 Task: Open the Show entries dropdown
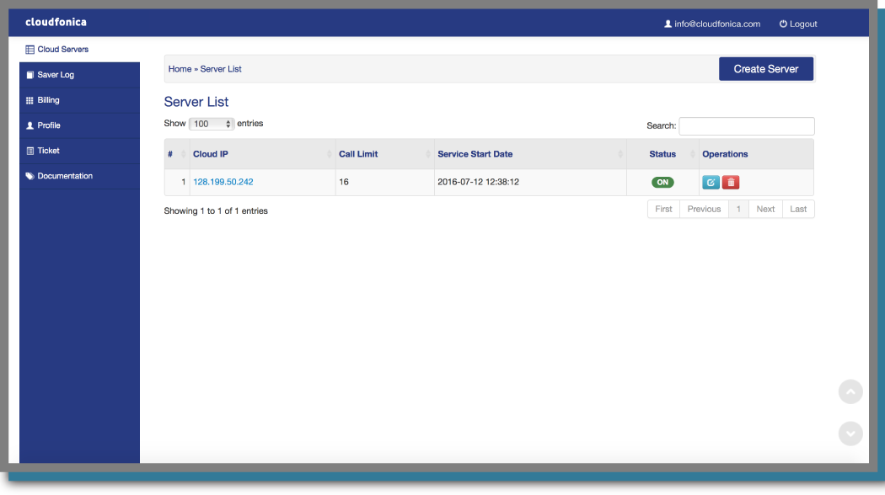click(x=211, y=124)
